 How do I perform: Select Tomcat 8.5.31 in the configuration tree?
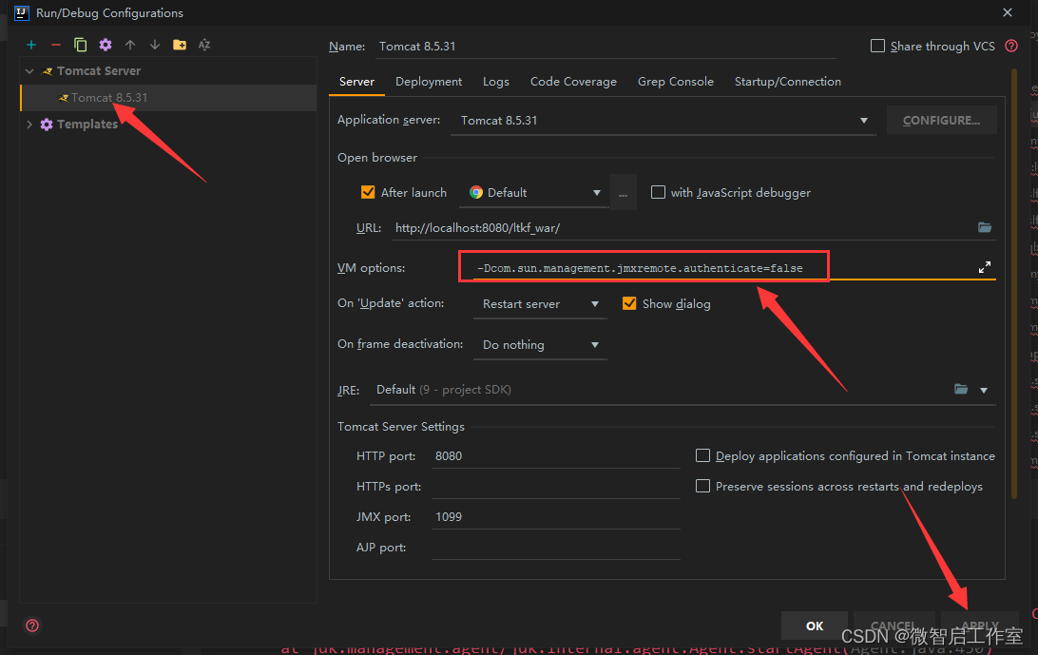(169, 97)
